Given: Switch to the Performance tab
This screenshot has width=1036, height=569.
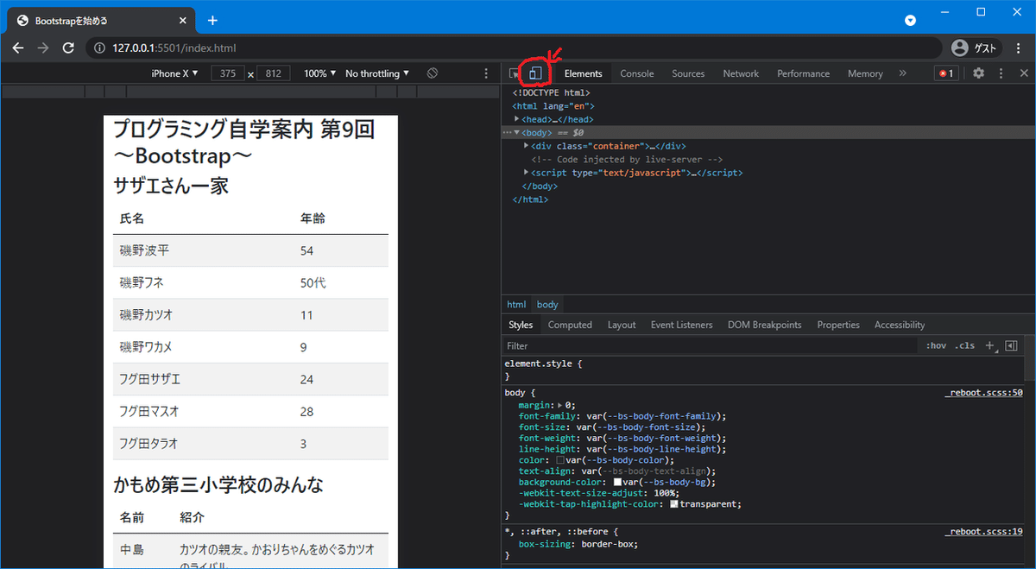Looking at the screenshot, I should [x=803, y=73].
